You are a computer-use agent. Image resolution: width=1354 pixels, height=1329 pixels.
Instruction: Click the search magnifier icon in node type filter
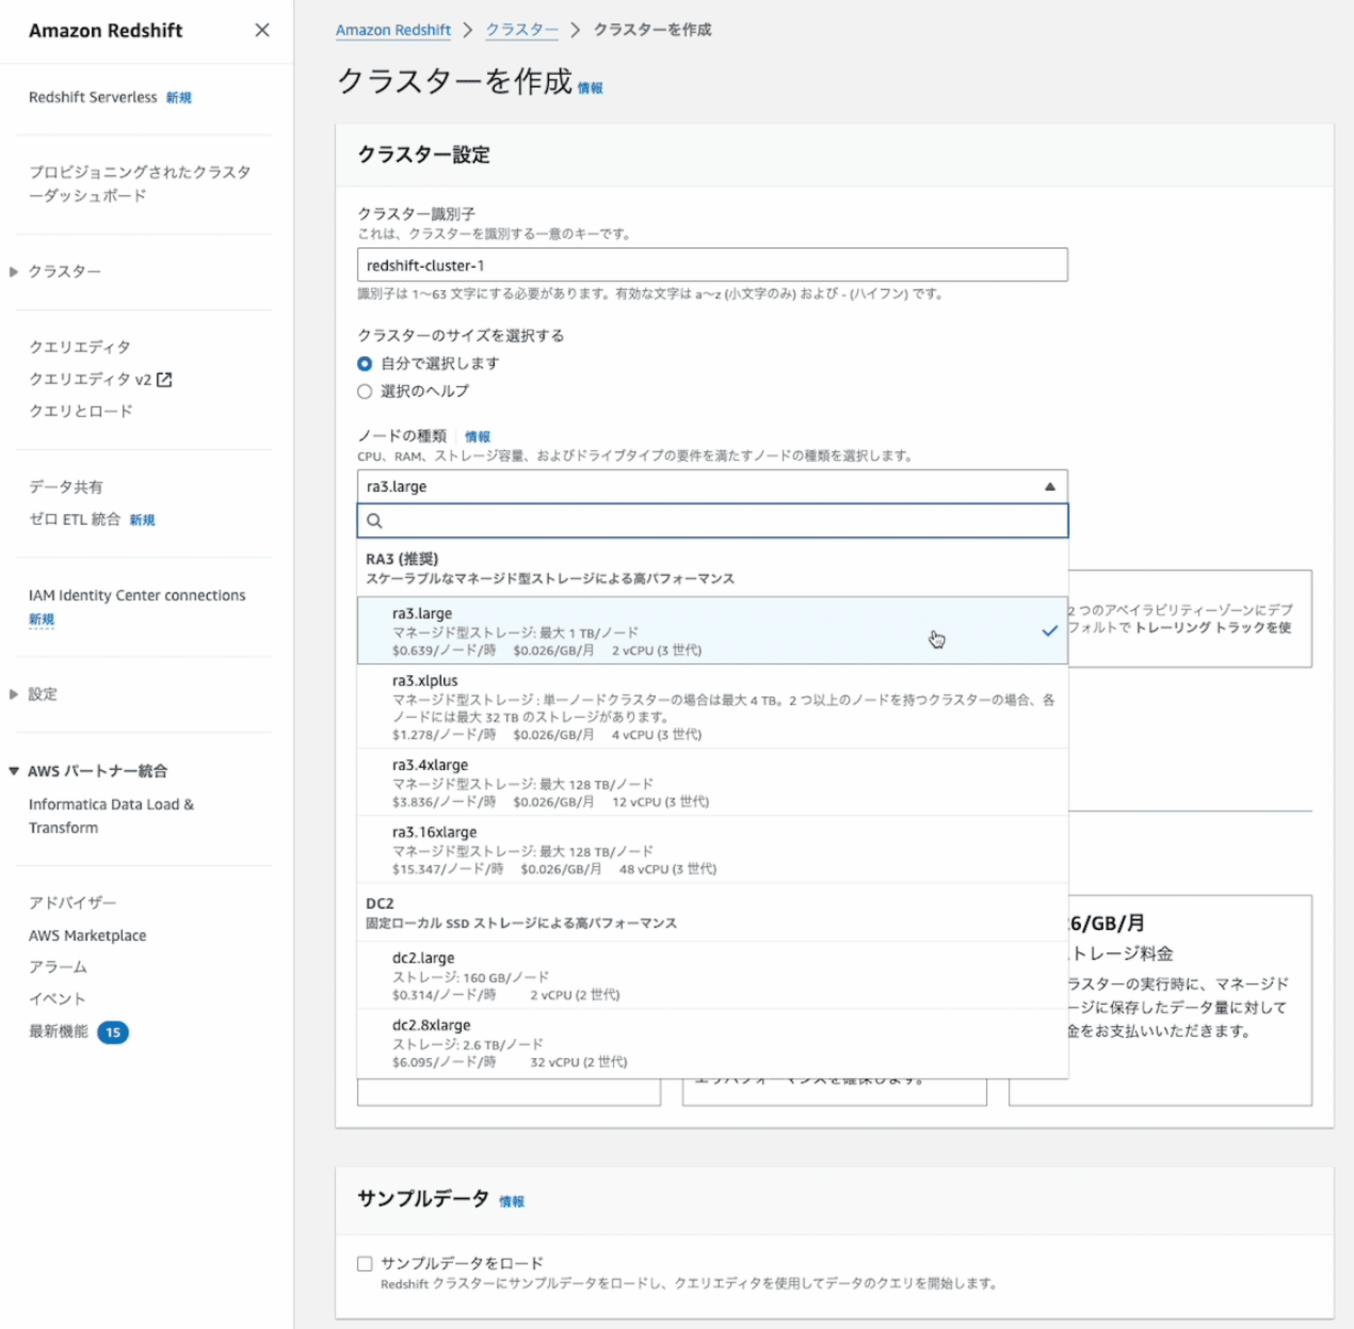coord(374,521)
